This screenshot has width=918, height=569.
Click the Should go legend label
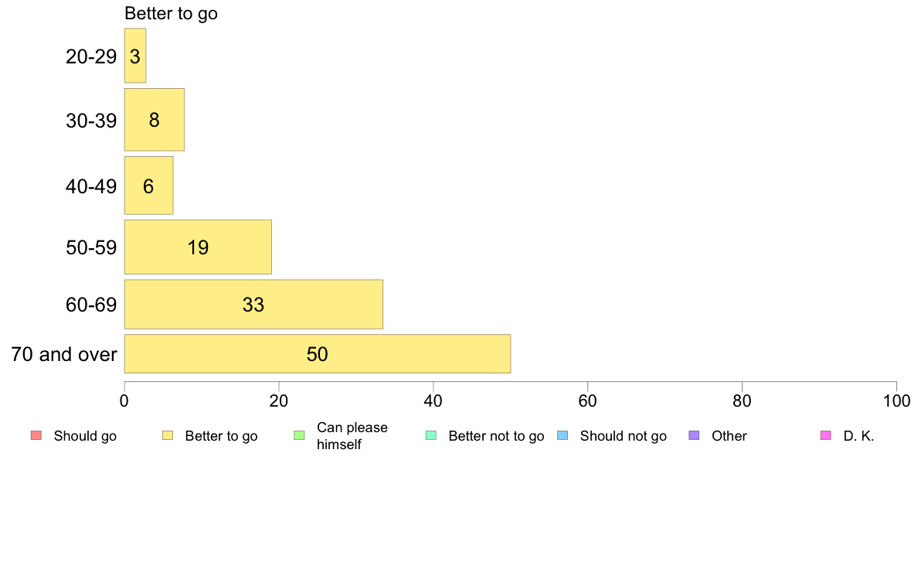pos(85,436)
